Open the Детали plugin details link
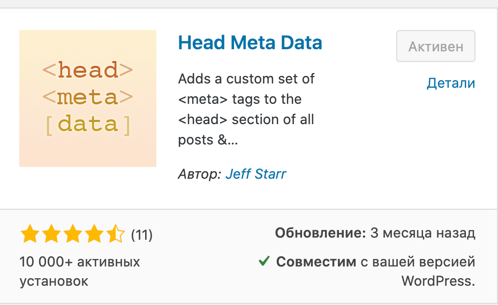Image resolution: width=498 pixels, height=305 pixels. (x=451, y=83)
